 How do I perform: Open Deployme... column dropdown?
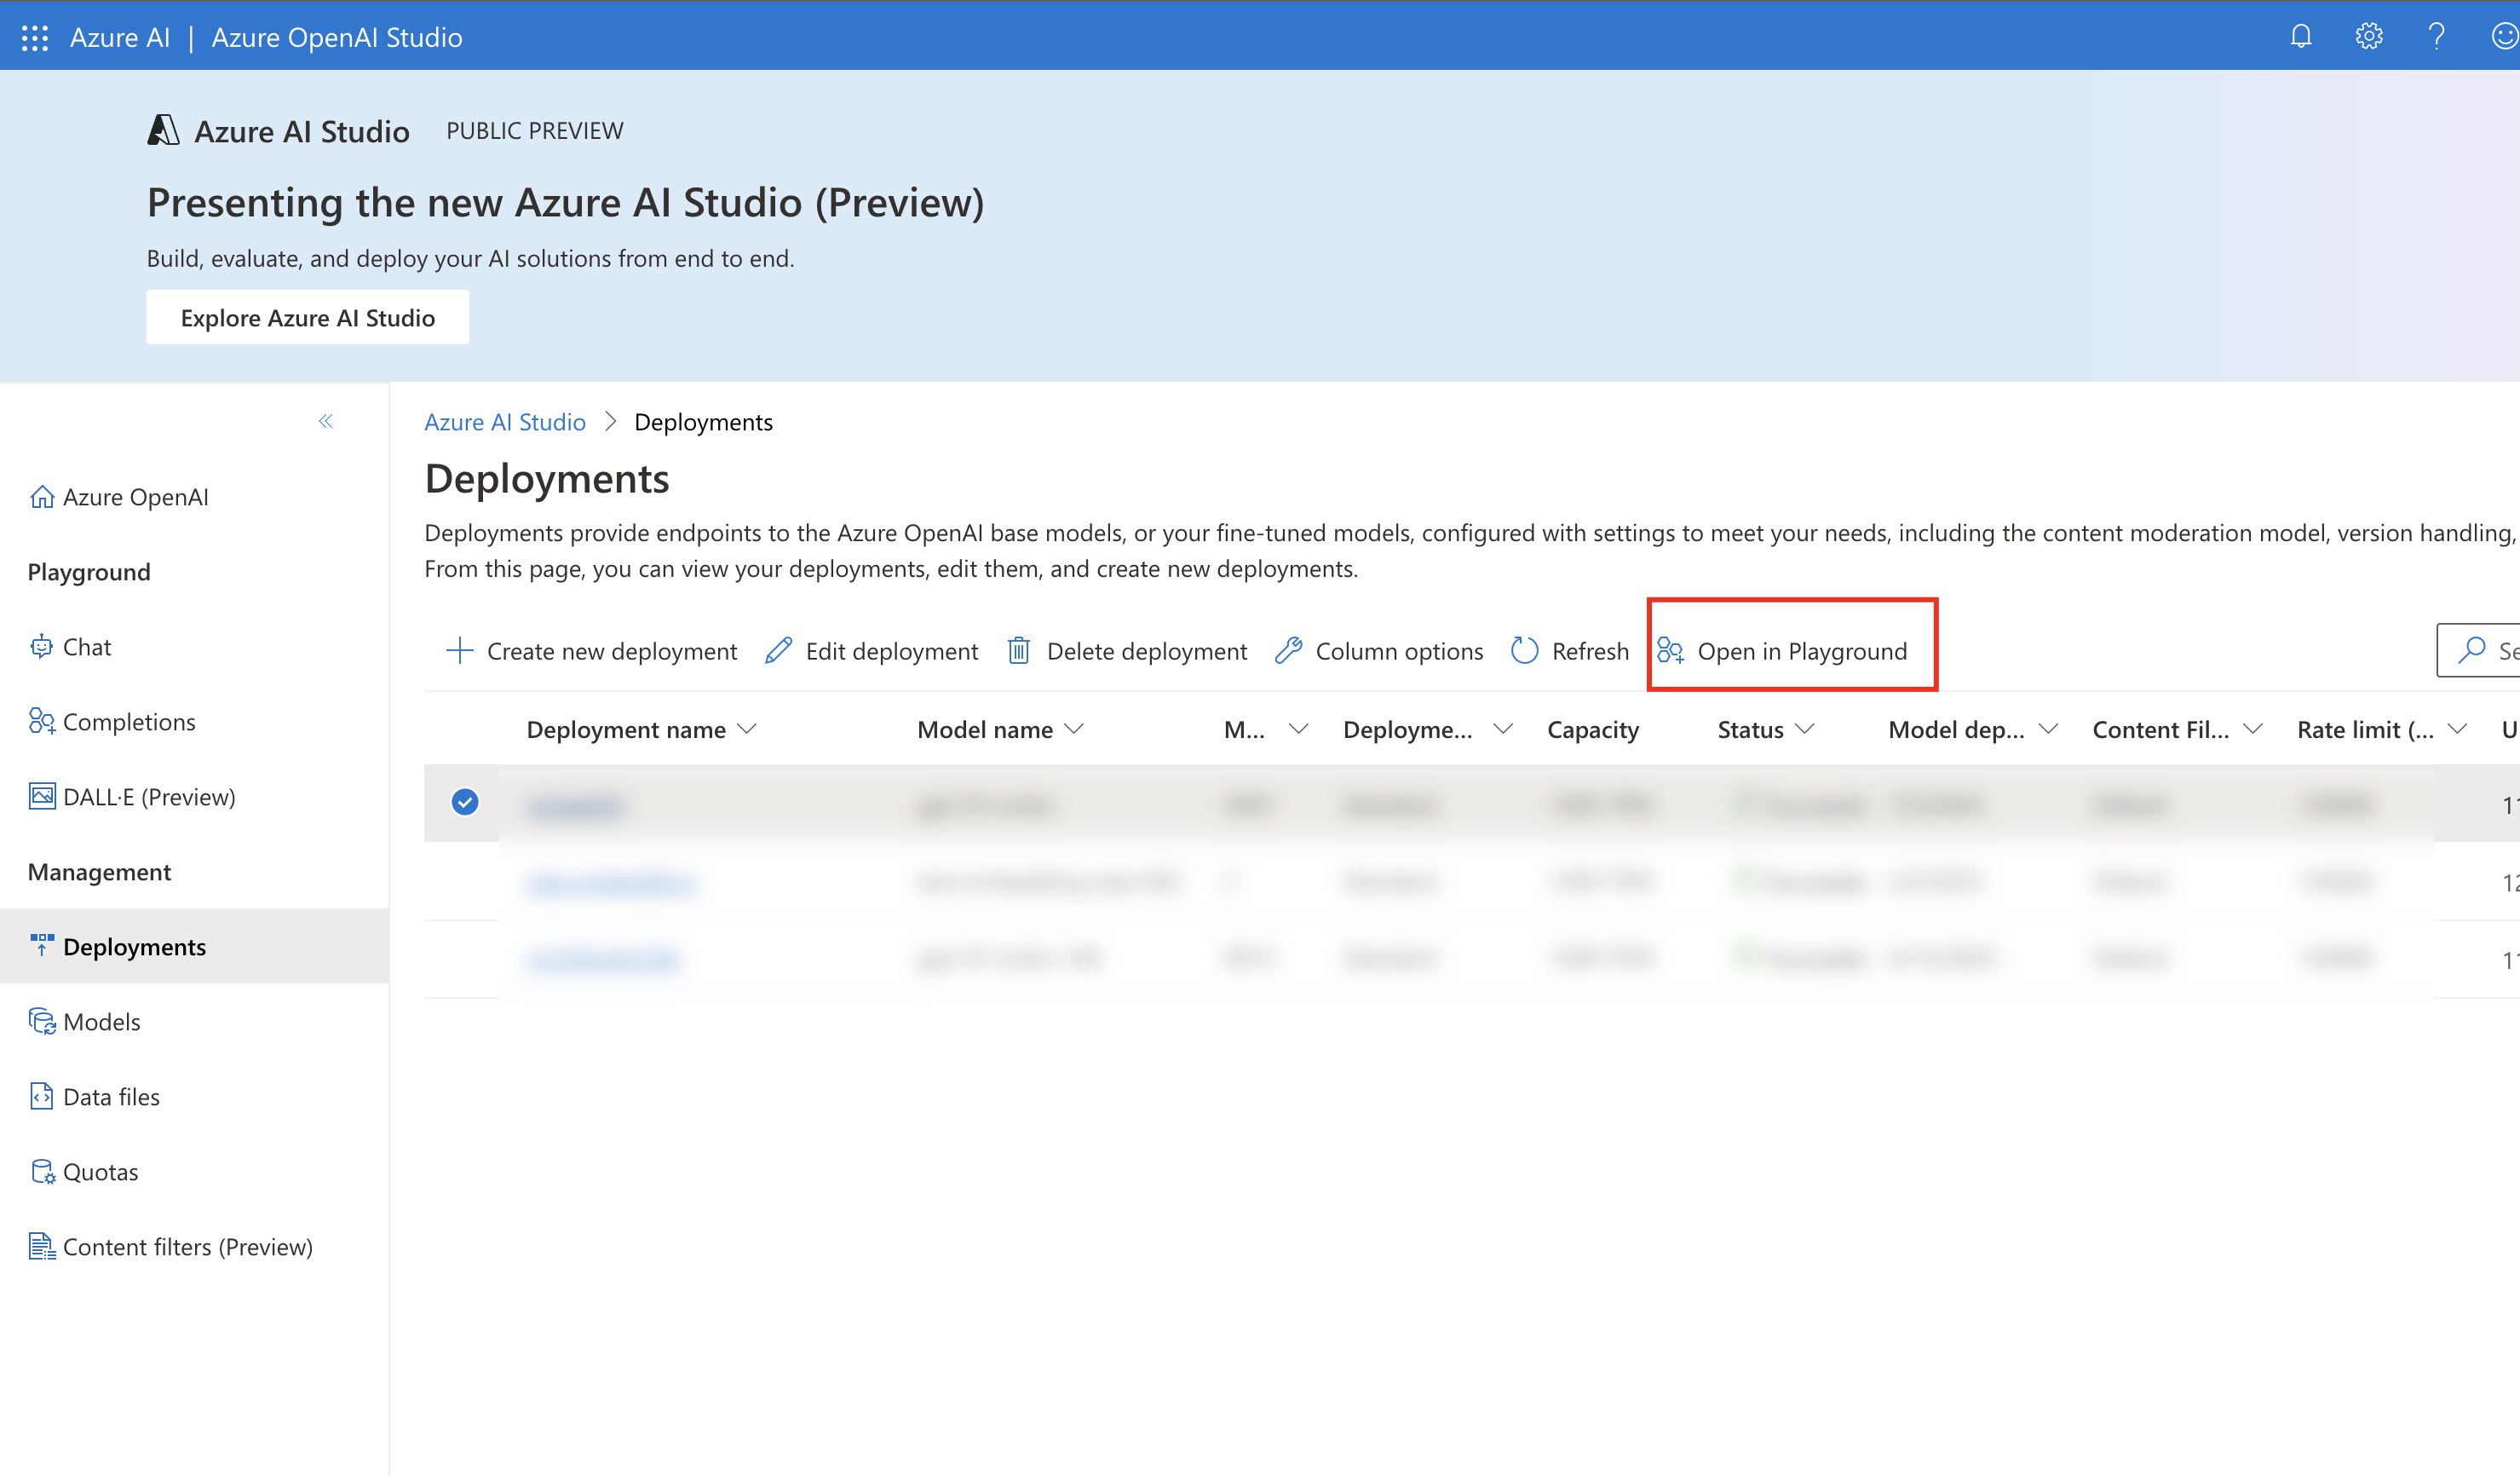click(1502, 729)
